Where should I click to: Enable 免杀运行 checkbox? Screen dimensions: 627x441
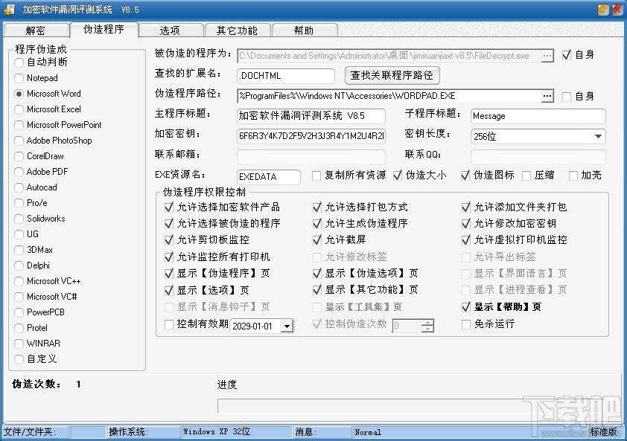466,324
